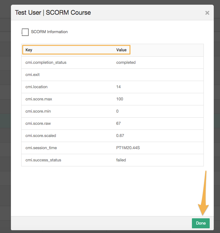
Task: Click the SCORM Information heading text
Action: 49,32
